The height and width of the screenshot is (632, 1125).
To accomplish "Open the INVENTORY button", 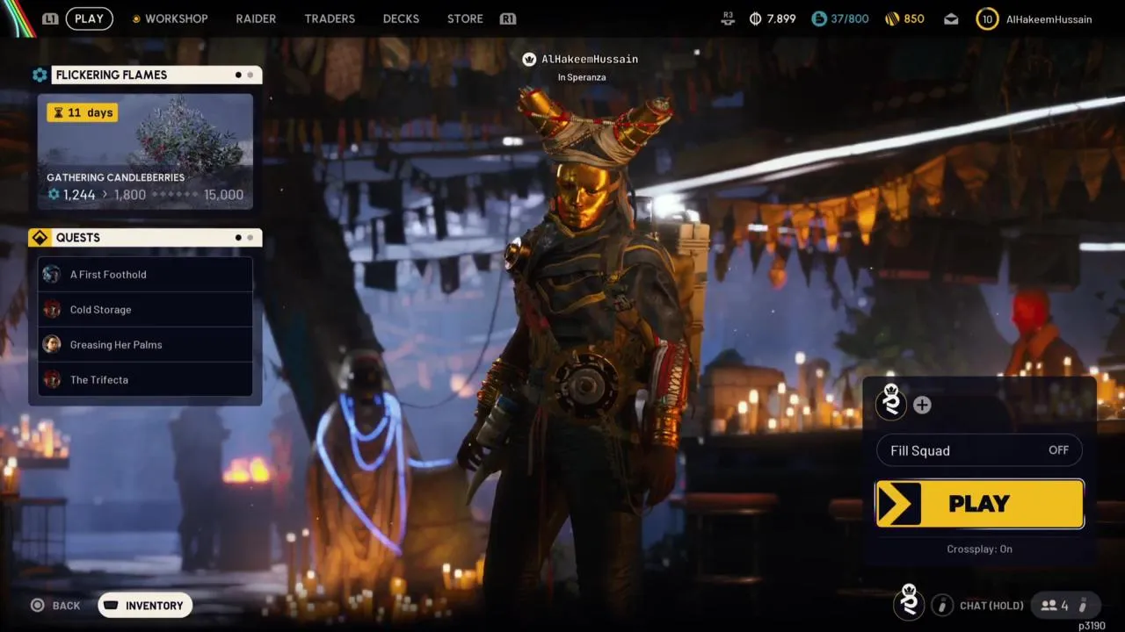I will (145, 605).
